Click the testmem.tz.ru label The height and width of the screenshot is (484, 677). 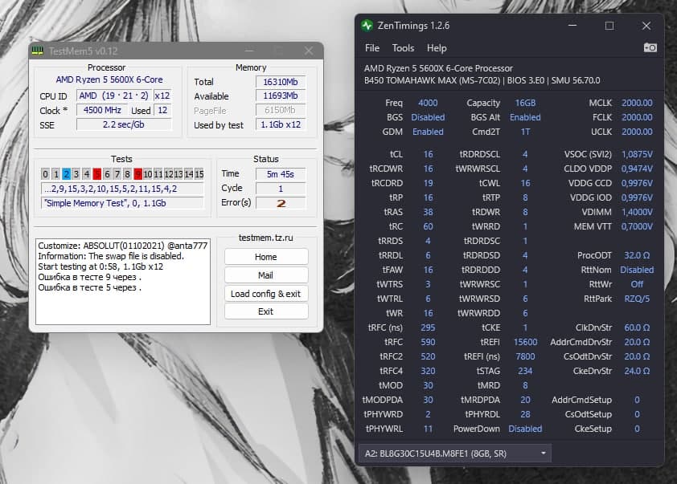[265, 238]
